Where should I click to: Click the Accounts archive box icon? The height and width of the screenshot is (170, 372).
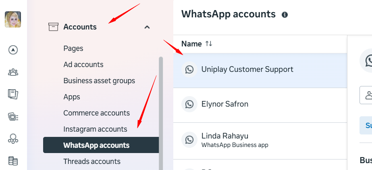tap(53, 27)
